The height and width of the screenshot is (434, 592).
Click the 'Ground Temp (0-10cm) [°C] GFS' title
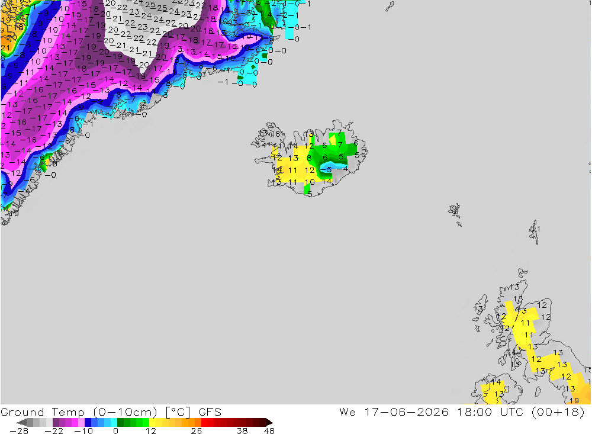pos(111,412)
